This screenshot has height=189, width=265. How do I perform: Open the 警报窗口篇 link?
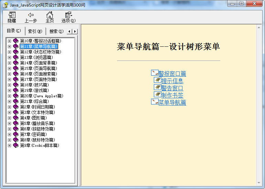(x=172, y=74)
